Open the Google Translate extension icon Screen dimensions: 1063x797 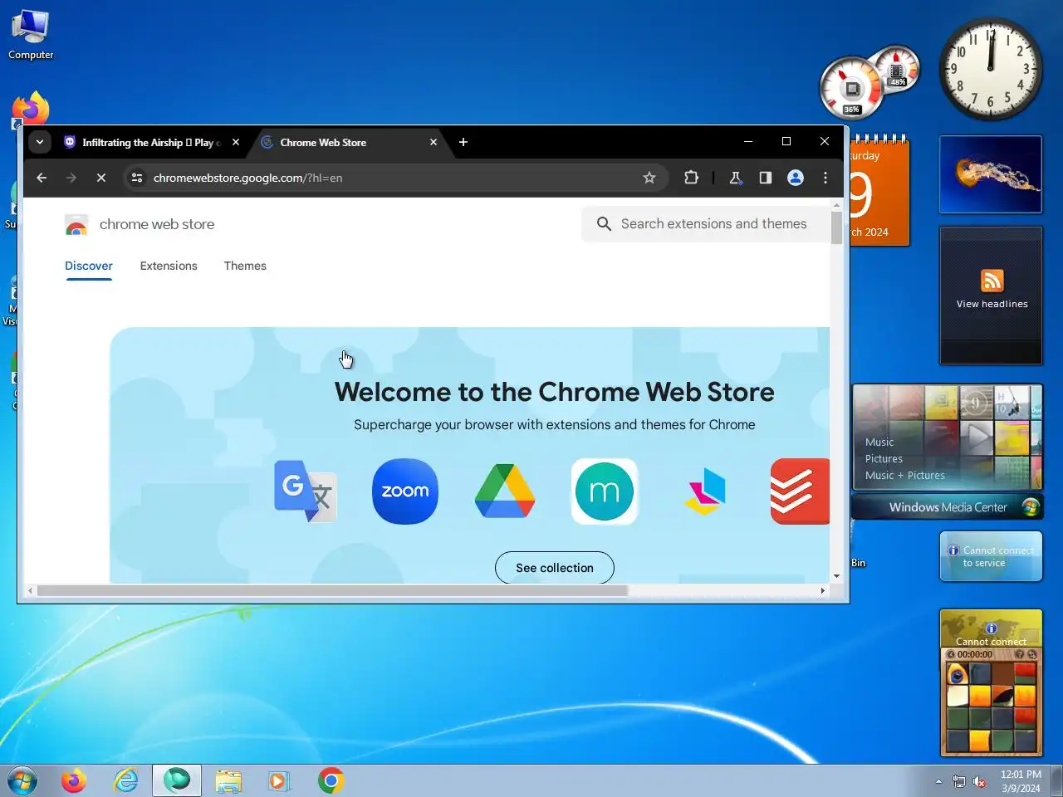point(306,491)
